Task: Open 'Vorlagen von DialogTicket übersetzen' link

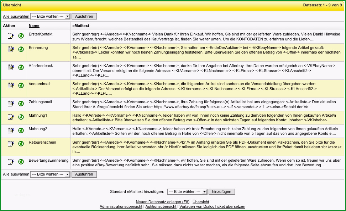Action: (212, 207)
